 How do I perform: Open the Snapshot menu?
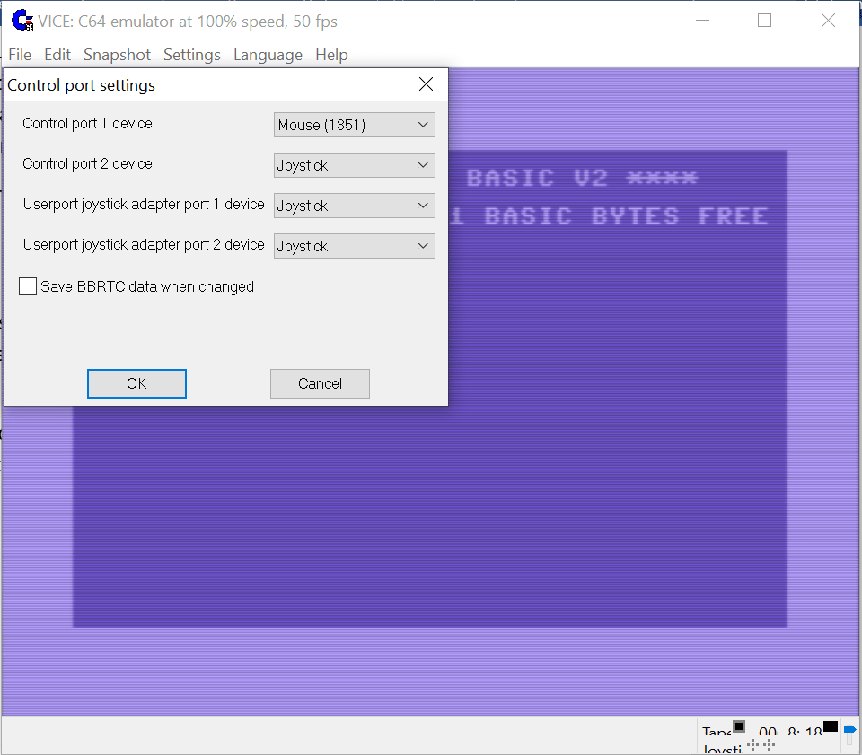click(x=117, y=55)
